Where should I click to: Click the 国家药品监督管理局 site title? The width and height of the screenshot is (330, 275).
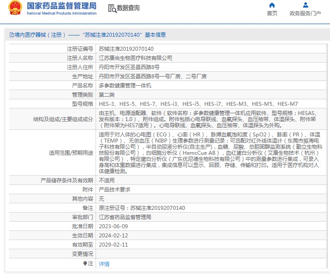point(62,6)
